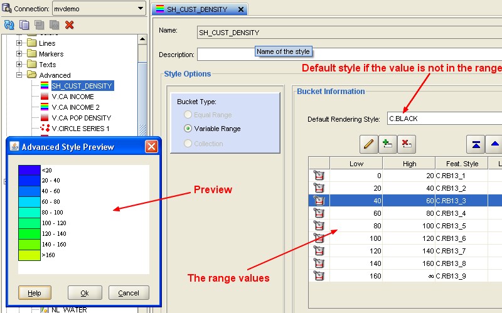
Task: Click the Copy documents toolbar icon
Action: 24,24
